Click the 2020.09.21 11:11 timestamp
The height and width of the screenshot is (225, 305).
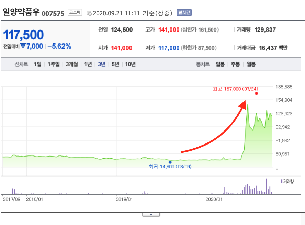(x=116, y=13)
